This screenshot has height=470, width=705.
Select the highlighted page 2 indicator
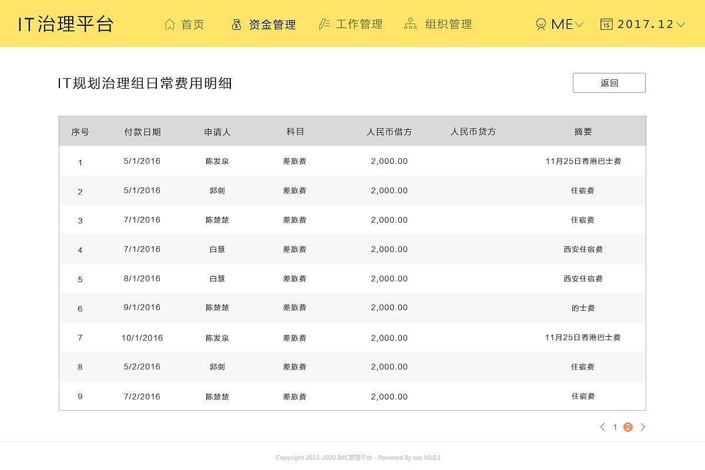point(628,427)
